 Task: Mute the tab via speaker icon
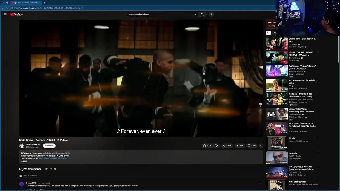[15, 3]
